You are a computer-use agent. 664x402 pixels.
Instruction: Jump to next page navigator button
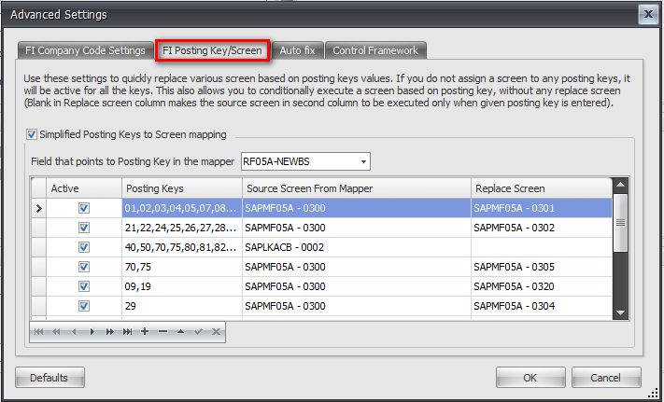pos(109,332)
